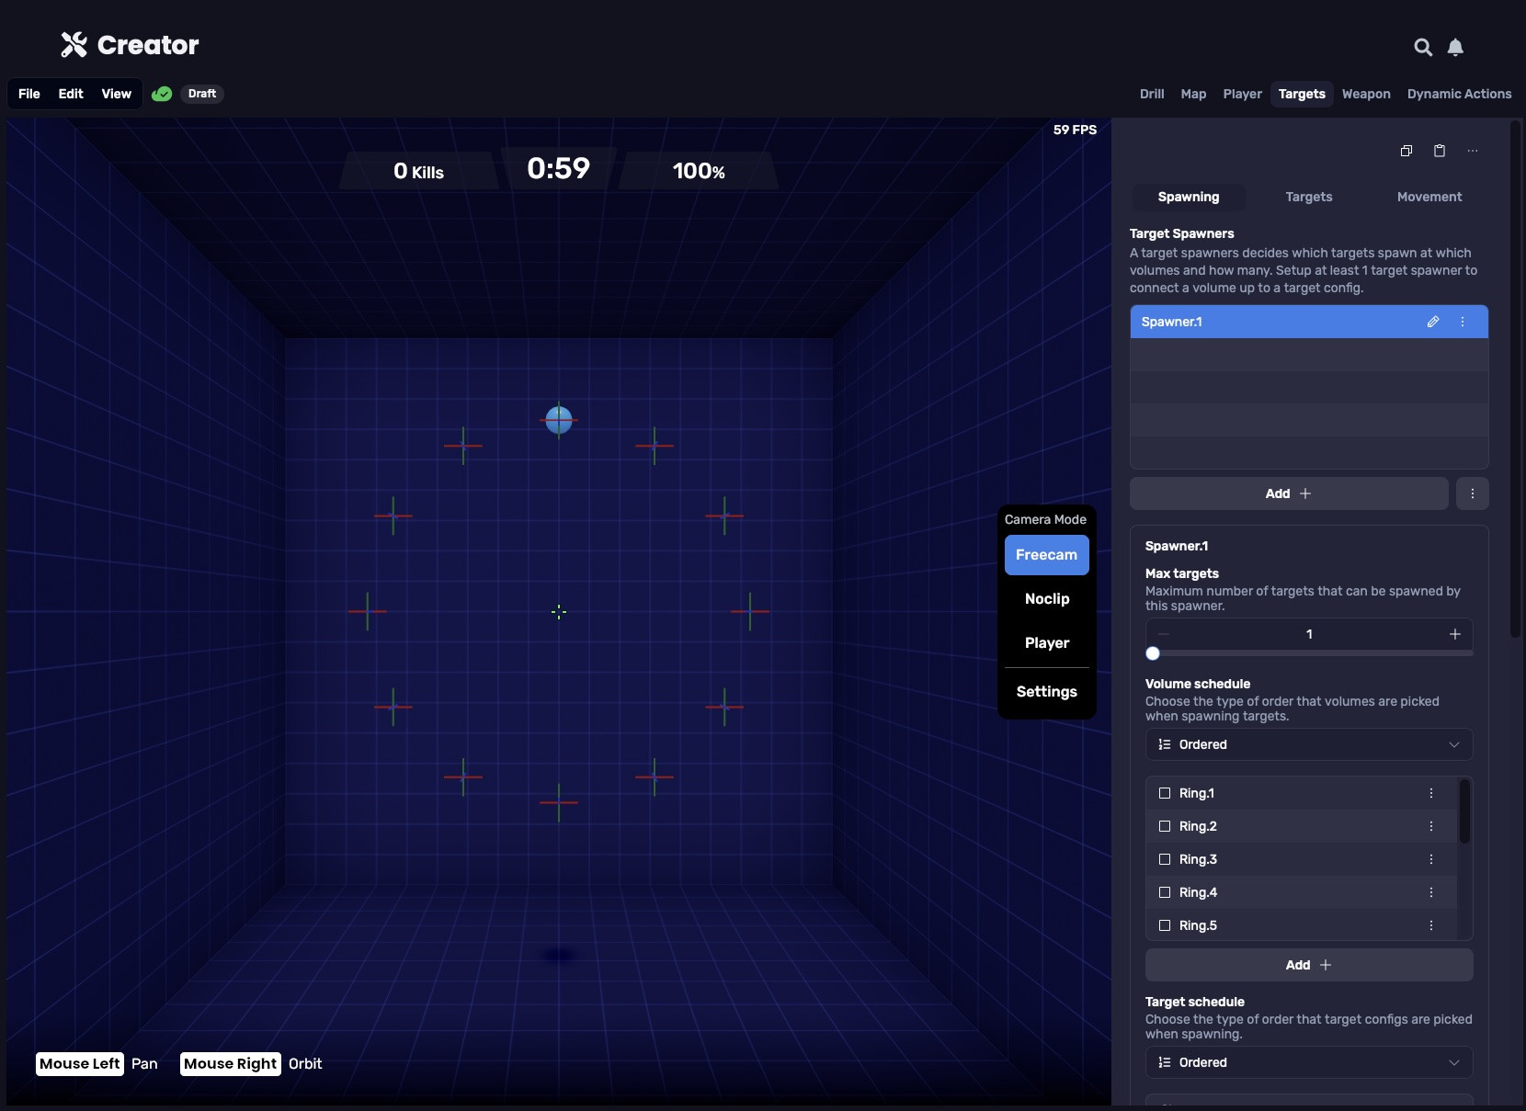
Task: Open Ring.4 options menu
Action: coord(1431,892)
